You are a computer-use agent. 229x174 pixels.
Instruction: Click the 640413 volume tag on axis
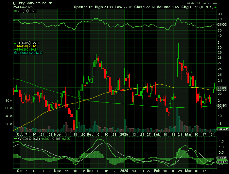(x=223, y=129)
